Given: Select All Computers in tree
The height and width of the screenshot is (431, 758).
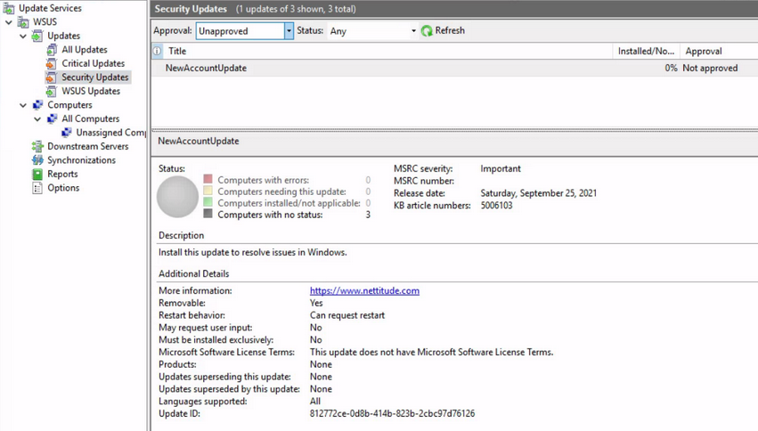Looking at the screenshot, I should coord(90,118).
